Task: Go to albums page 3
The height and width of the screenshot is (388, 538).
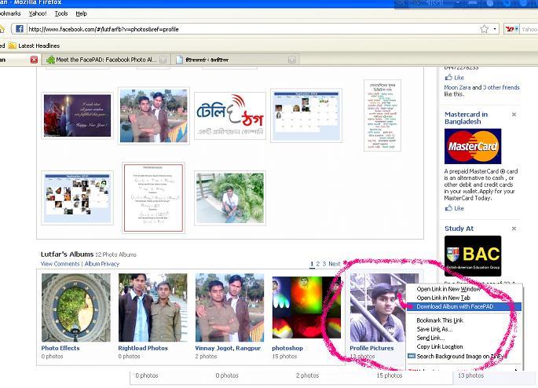Action: click(324, 264)
